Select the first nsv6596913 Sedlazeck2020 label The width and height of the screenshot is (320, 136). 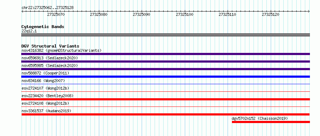pos(50,58)
